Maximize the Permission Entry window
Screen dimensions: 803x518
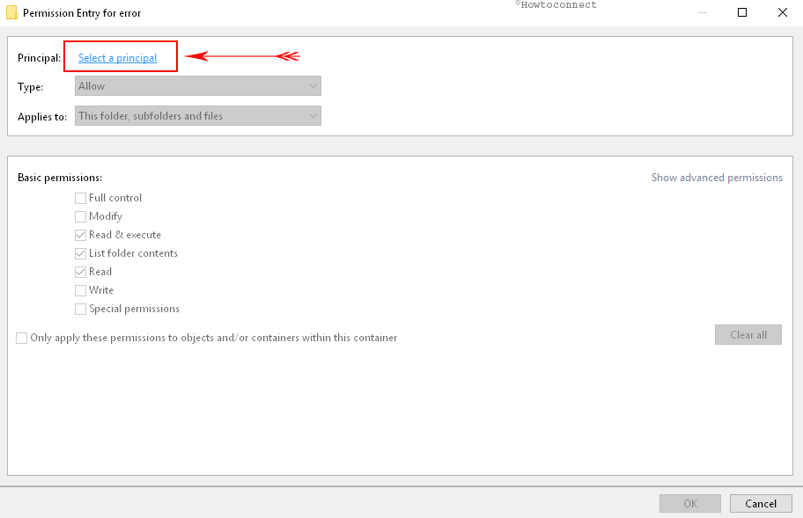(742, 12)
